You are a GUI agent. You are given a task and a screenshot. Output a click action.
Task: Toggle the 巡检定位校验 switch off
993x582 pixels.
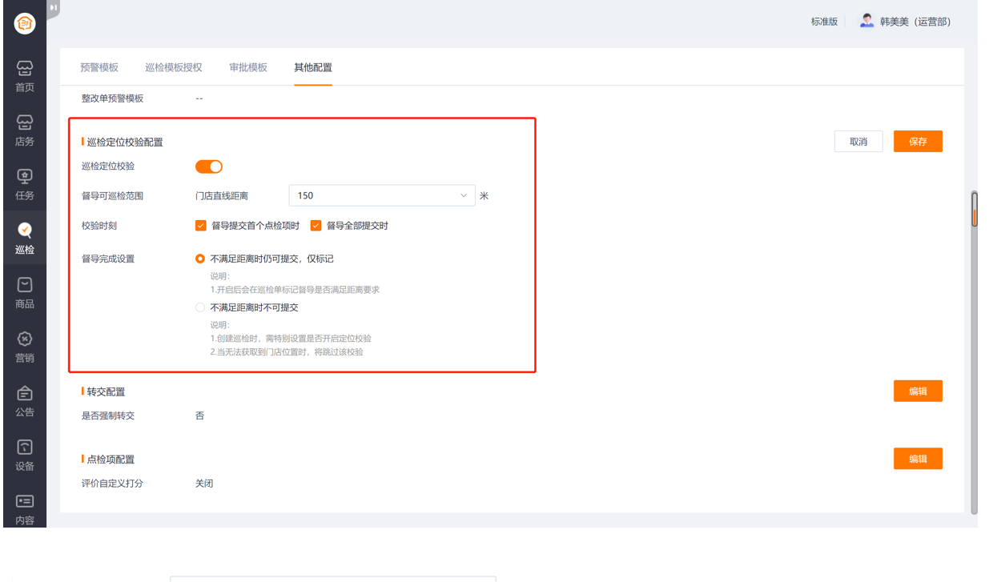click(x=209, y=167)
